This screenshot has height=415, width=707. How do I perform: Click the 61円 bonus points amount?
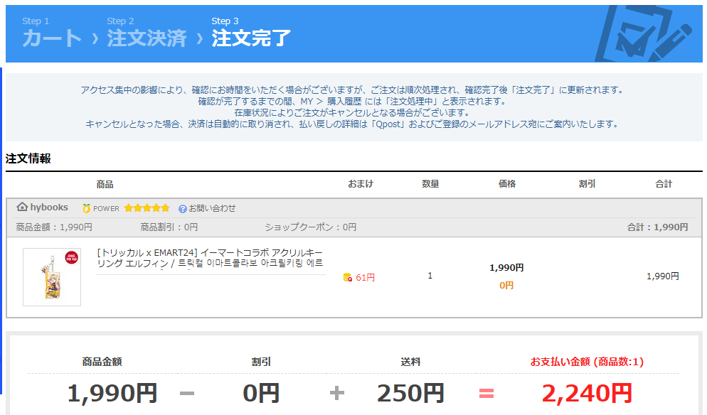pyautogui.click(x=366, y=277)
